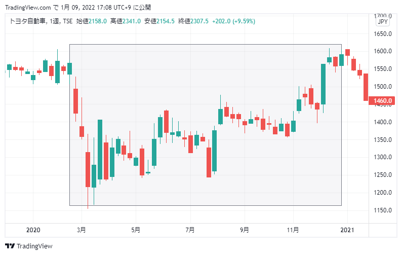Click the TSE exchange label in legend
The image size is (402, 255).
[68, 21]
